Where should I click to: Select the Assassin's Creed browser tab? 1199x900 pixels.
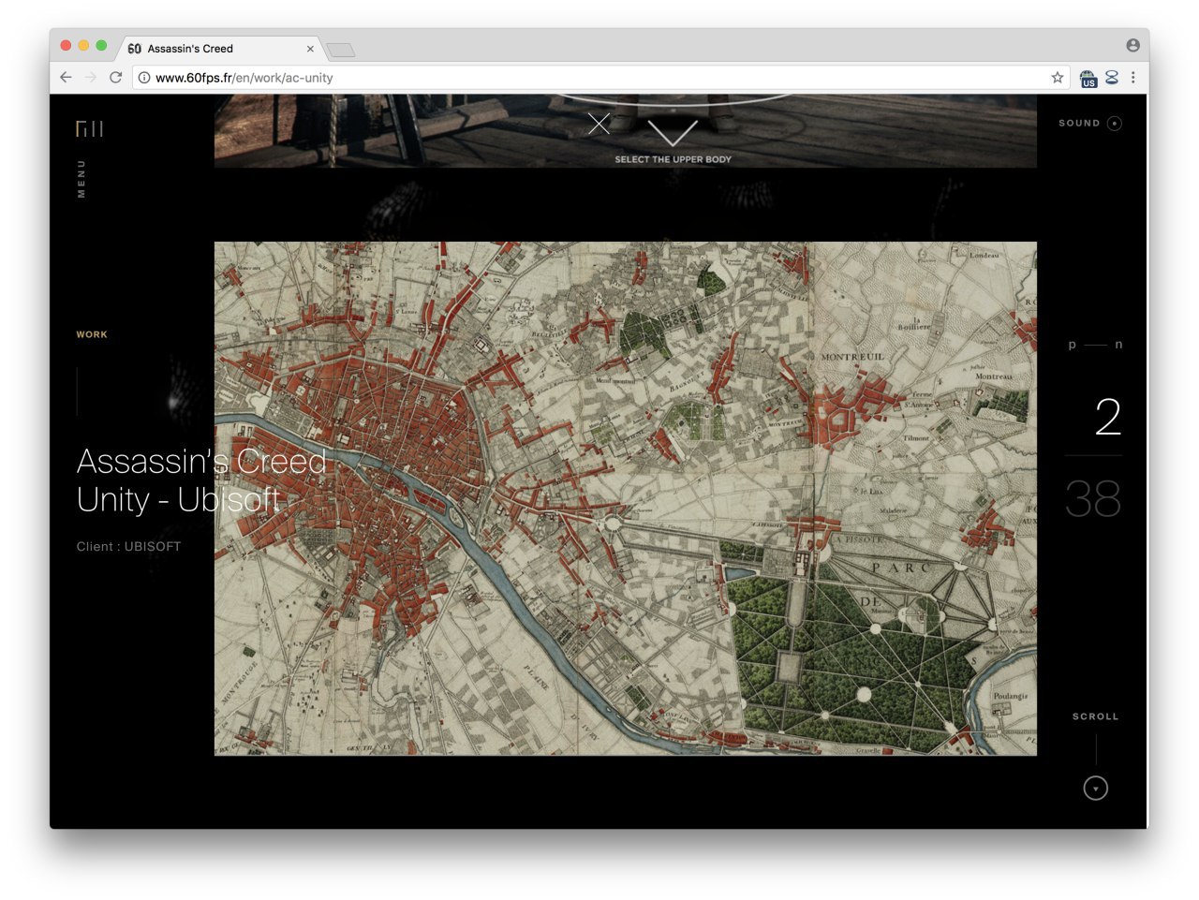(x=220, y=49)
